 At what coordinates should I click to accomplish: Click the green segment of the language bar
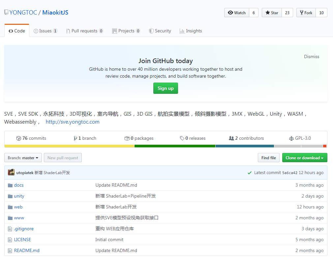[x=175, y=146]
